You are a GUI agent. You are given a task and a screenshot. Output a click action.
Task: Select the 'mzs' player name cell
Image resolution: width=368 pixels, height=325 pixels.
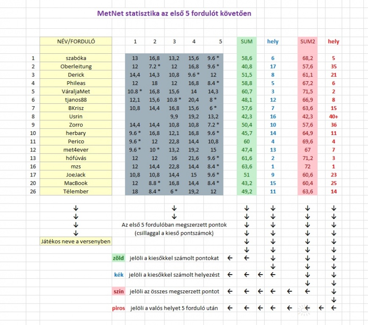click(x=76, y=166)
